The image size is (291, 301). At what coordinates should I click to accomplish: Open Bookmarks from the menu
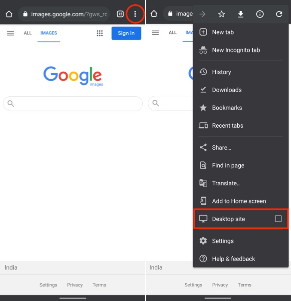click(241, 107)
